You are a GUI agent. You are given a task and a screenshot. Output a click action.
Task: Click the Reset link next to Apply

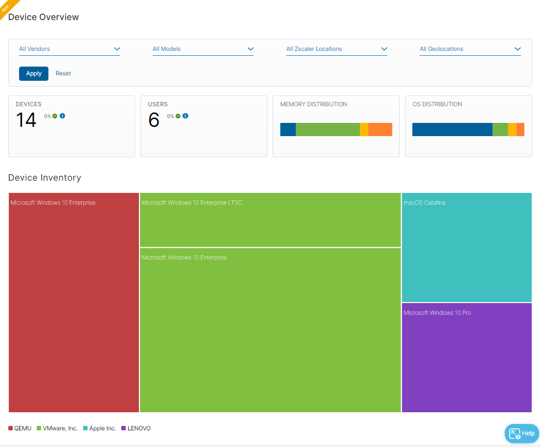63,73
